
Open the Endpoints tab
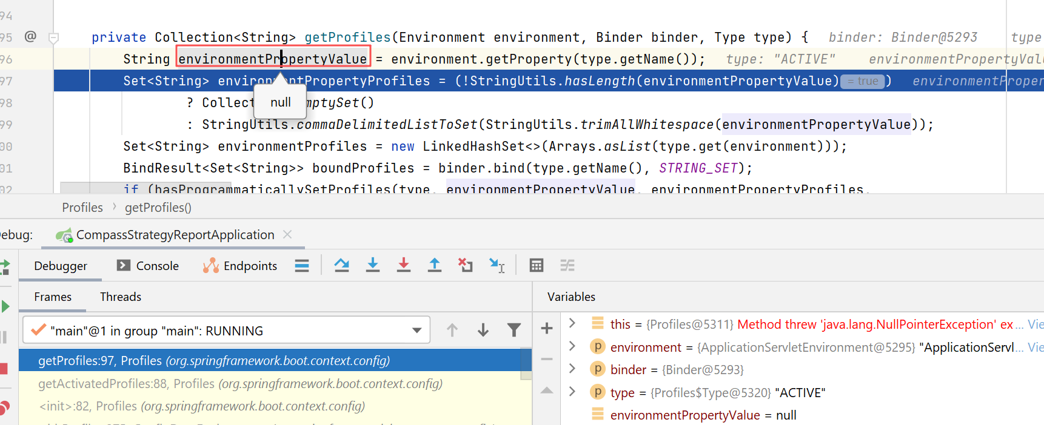(x=240, y=266)
